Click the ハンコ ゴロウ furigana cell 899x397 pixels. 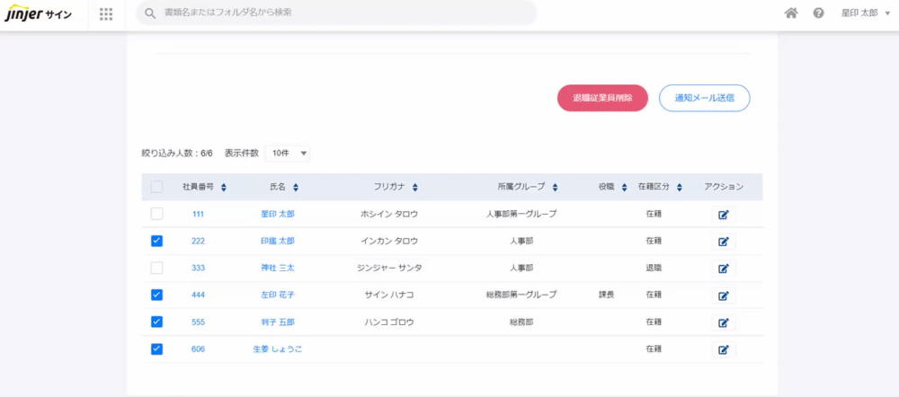389,322
